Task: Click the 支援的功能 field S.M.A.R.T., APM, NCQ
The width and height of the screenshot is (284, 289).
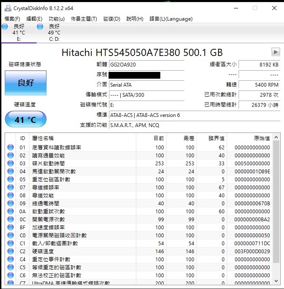Action: 195,125
